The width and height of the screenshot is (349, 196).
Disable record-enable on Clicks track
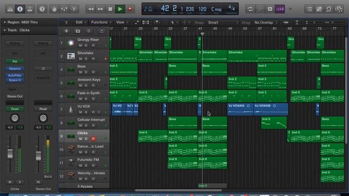(x=93, y=139)
